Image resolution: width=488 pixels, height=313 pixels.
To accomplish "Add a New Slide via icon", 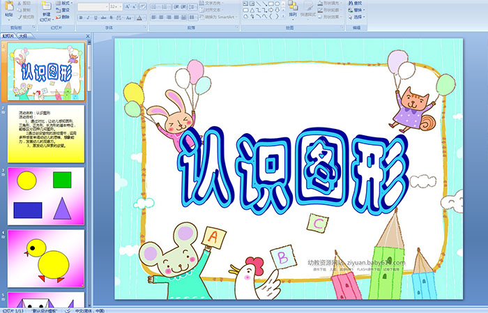I will pos(47,6).
